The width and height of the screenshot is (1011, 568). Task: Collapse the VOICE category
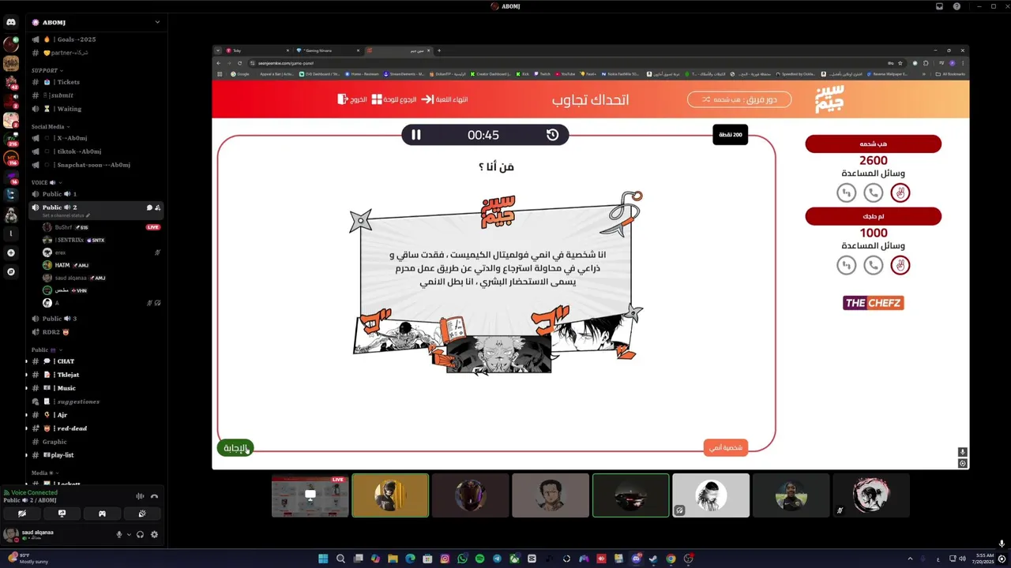click(45, 182)
